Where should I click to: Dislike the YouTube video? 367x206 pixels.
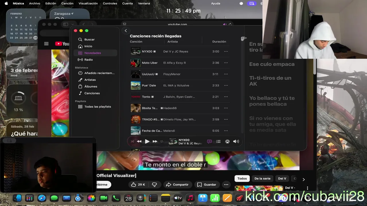154,185
